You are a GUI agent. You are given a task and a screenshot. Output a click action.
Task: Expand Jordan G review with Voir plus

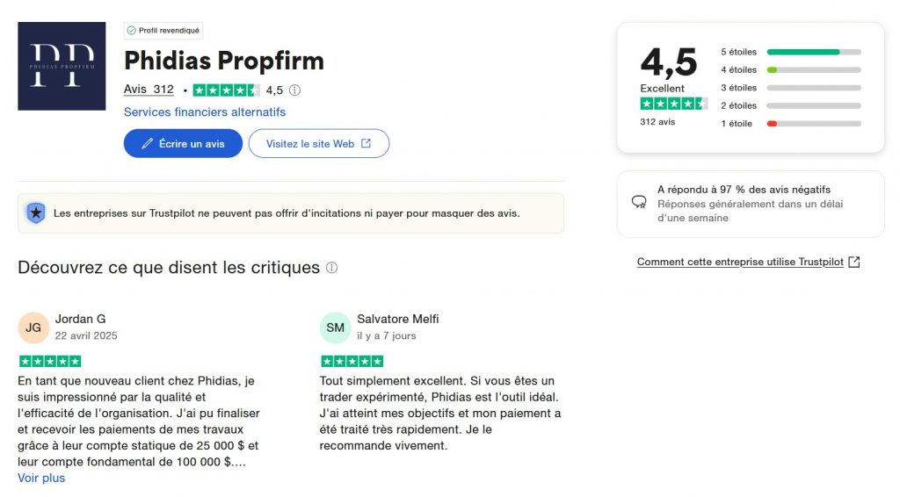point(41,478)
